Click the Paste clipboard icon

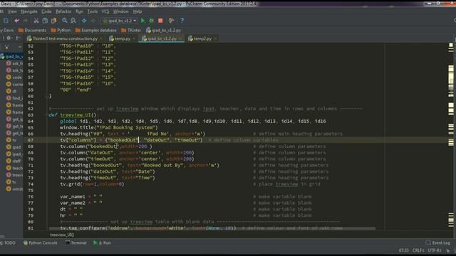(x=54, y=21)
